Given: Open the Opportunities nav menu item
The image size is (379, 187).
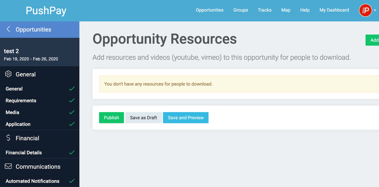Looking at the screenshot, I should click(x=210, y=10).
